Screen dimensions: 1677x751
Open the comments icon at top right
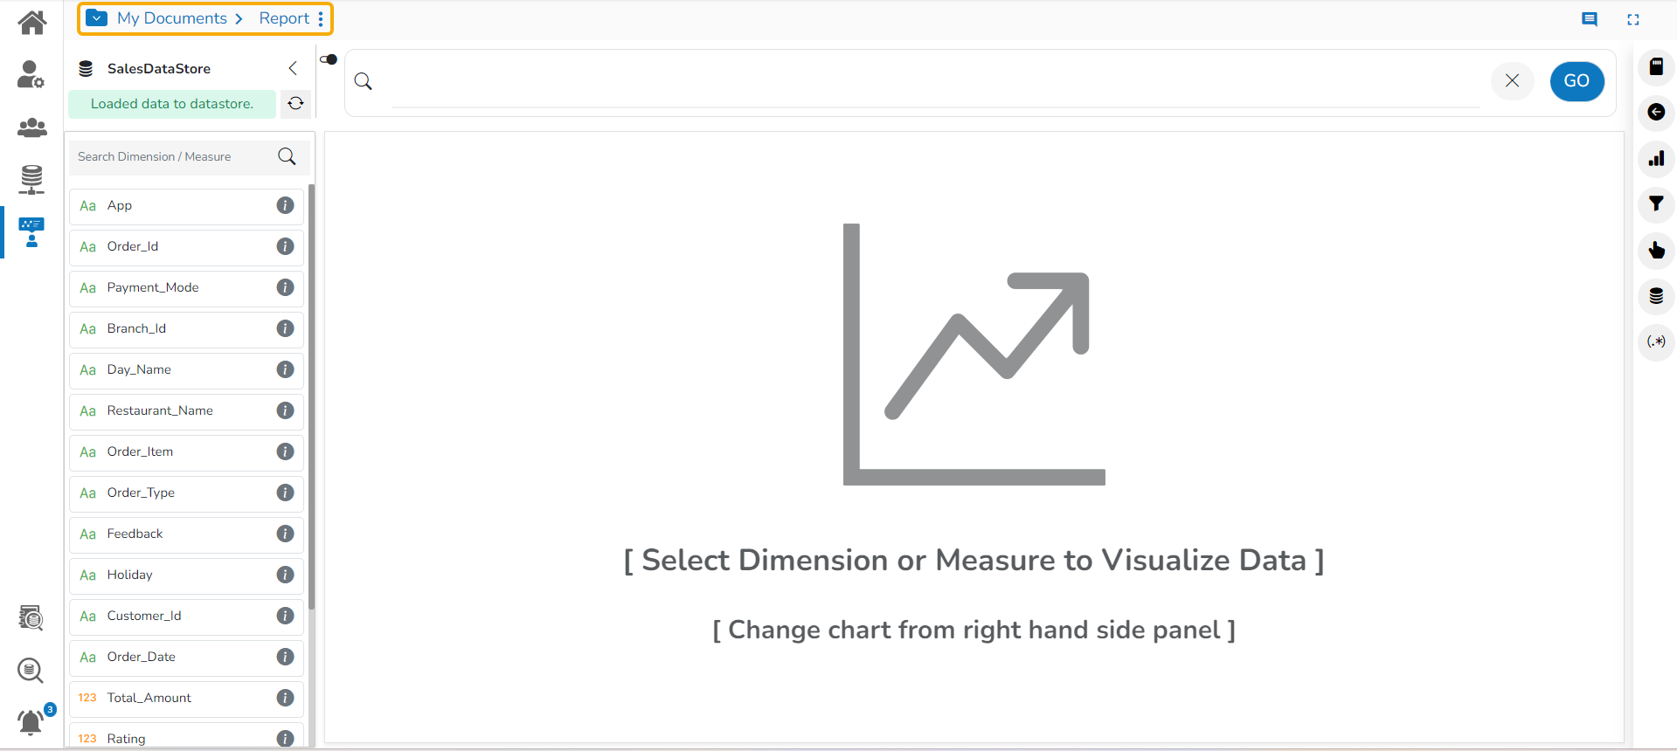click(1590, 19)
